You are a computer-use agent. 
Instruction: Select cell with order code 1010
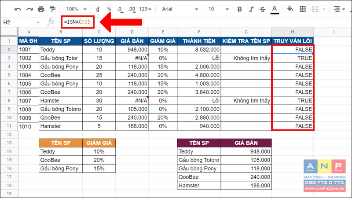click(28, 126)
